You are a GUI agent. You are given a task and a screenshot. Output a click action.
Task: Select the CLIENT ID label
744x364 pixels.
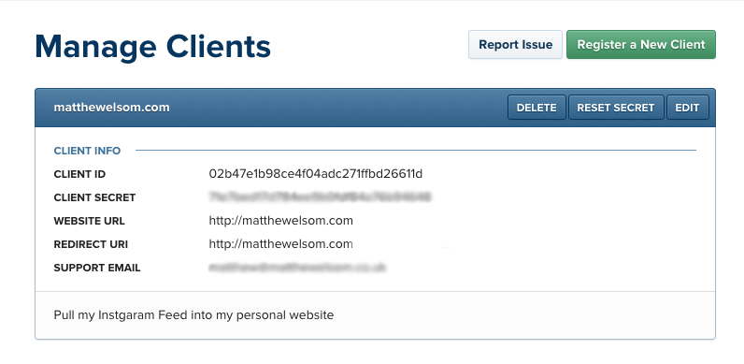(x=79, y=174)
